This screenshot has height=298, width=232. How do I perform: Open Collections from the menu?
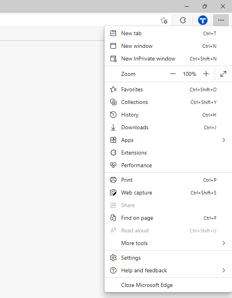168,102
